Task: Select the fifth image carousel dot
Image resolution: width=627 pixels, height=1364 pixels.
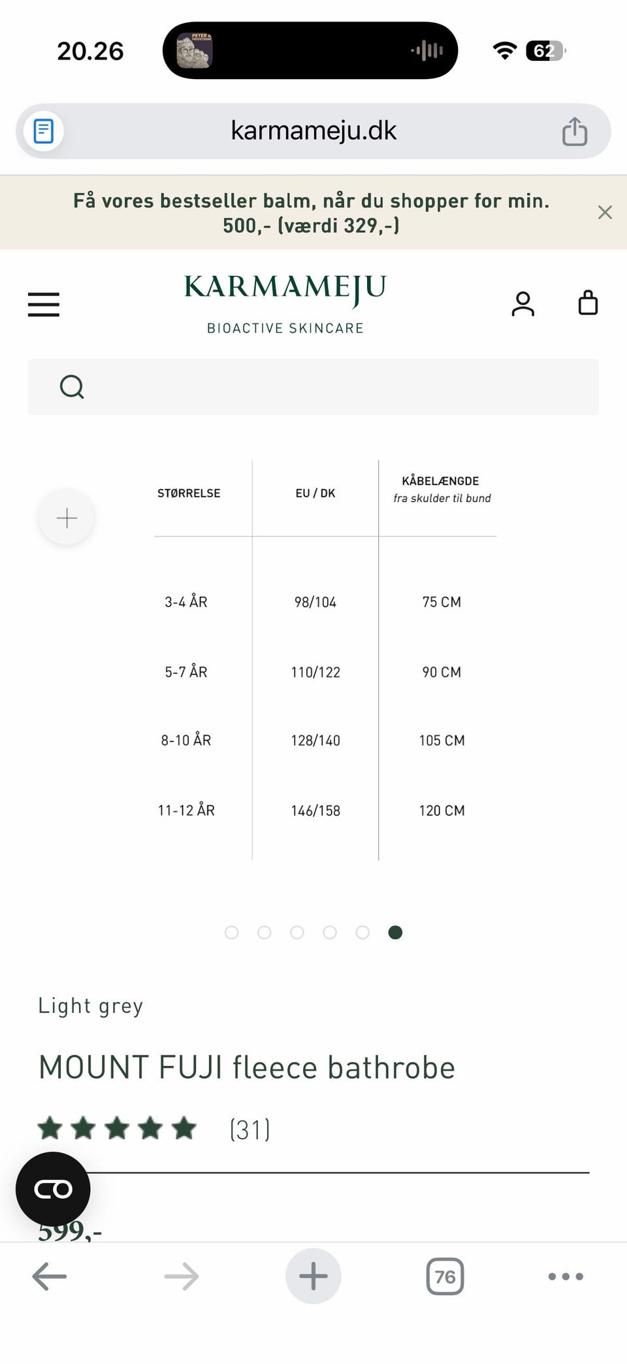Action: coord(362,933)
